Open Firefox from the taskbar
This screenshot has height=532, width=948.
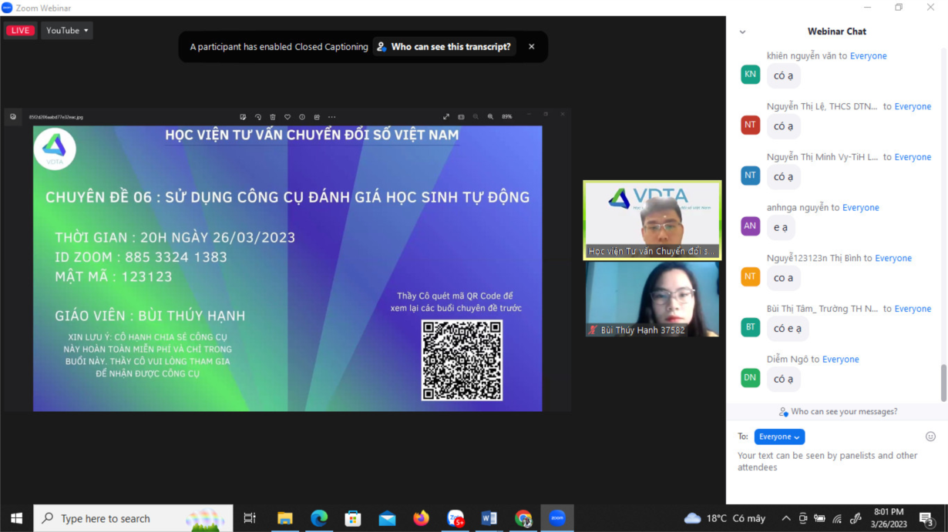(421, 518)
